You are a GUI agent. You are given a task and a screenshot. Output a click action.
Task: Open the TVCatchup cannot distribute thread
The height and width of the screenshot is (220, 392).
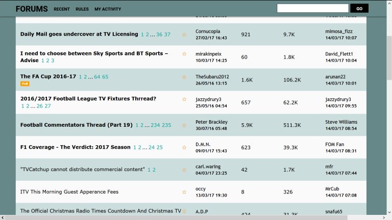click(x=83, y=170)
